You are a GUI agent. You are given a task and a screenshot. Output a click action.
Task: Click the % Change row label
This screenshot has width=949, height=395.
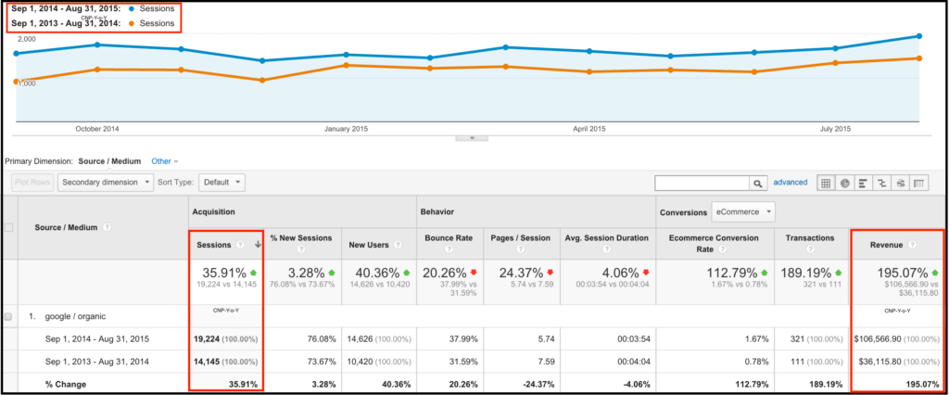pyautogui.click(x=66, y=384)
